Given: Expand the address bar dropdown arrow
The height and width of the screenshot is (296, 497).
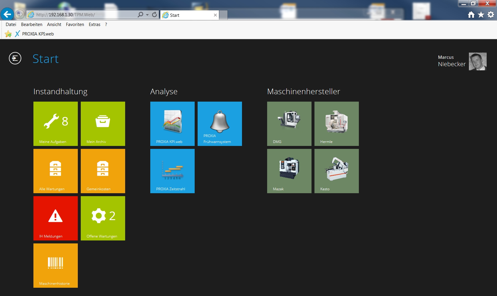Looking at the screenshot, I should point(147,15).
